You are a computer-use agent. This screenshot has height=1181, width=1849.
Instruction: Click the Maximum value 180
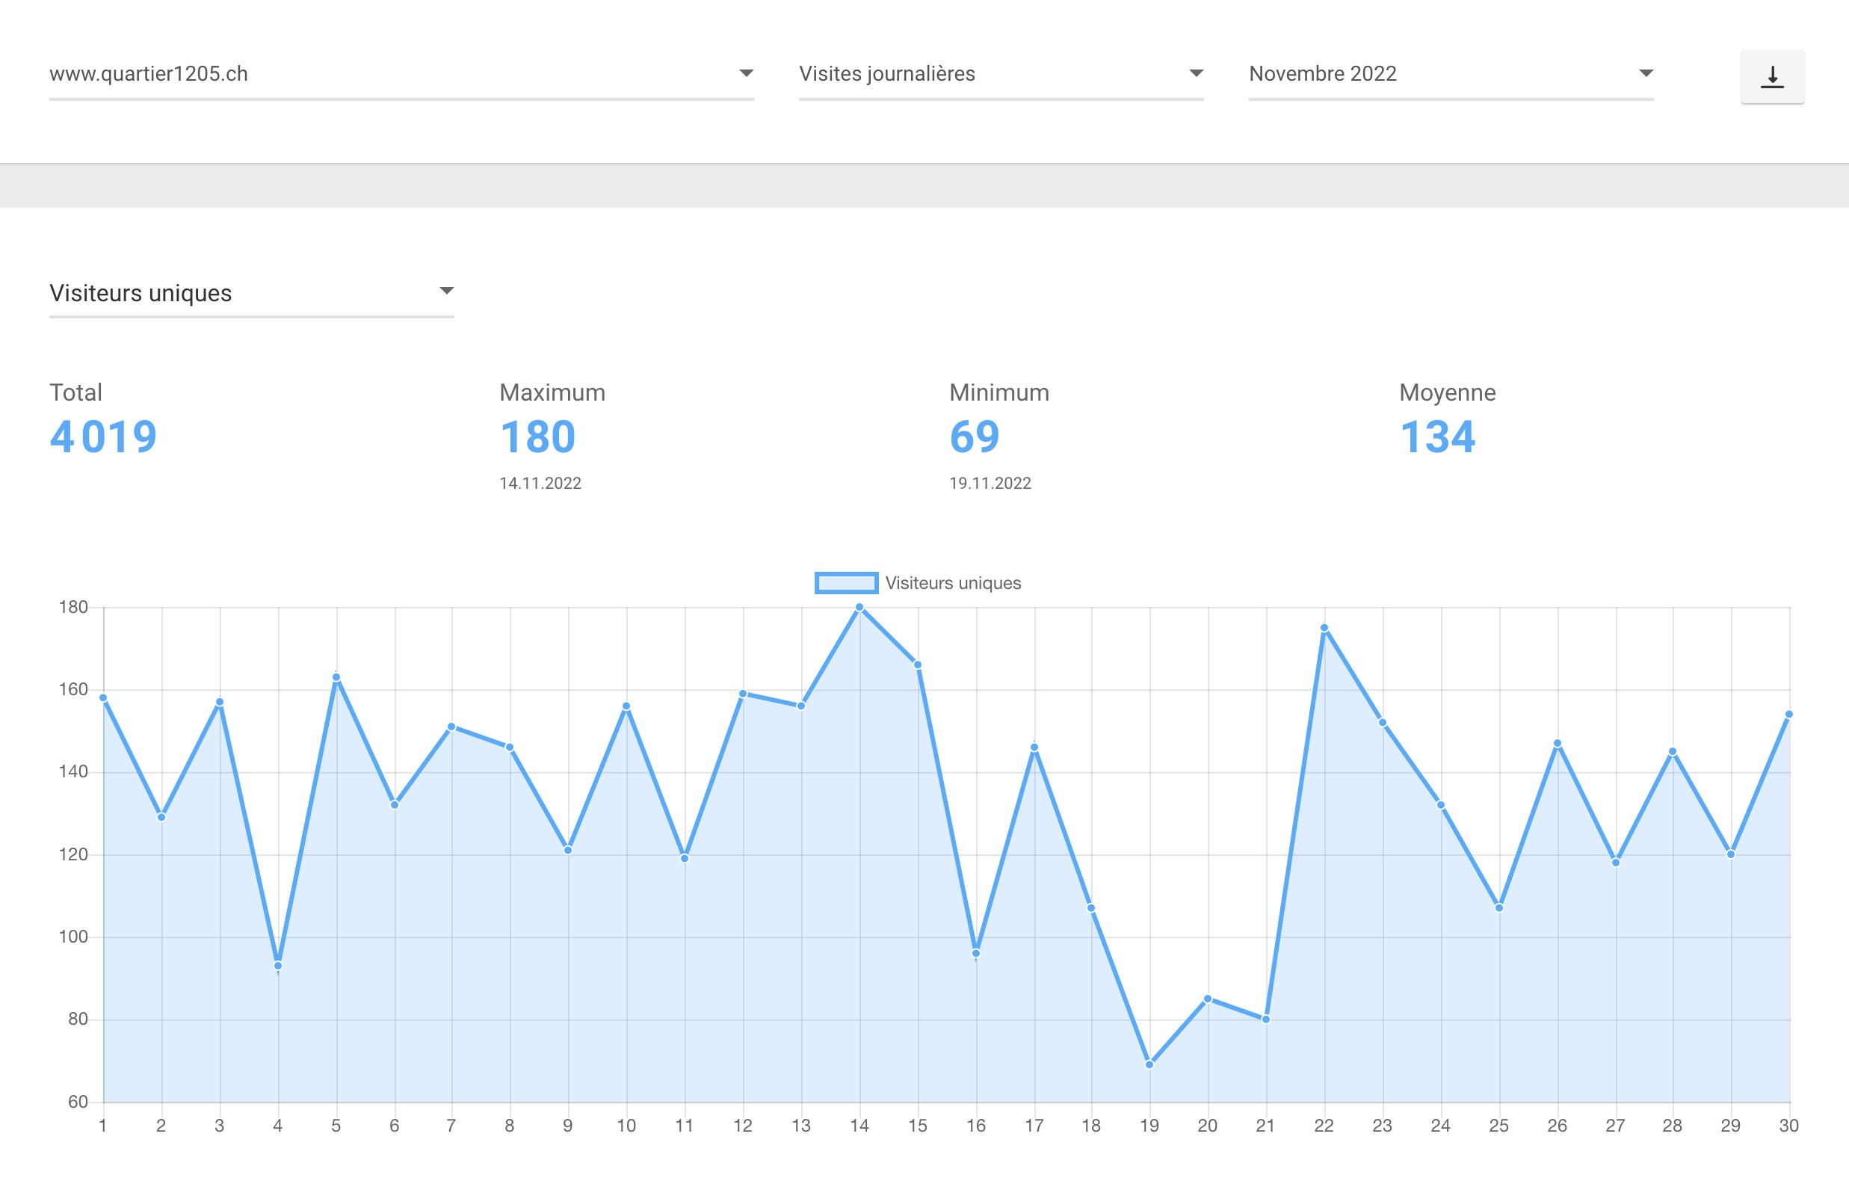click(537, 437)
